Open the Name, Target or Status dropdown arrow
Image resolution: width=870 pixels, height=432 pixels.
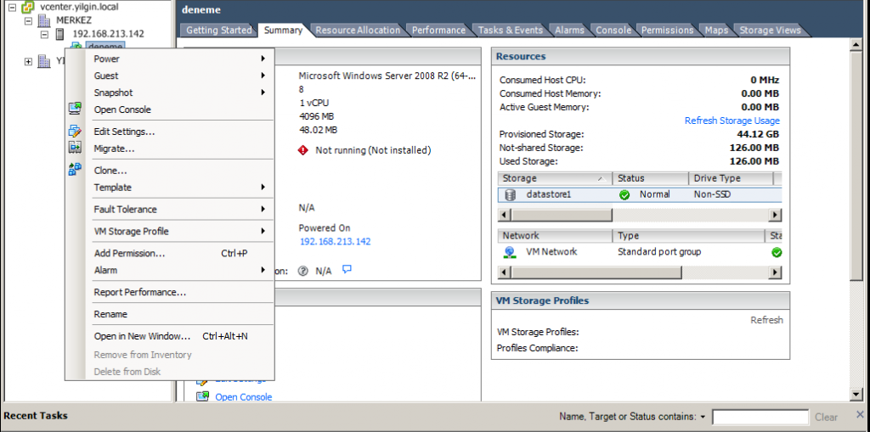tap(703, 418)
